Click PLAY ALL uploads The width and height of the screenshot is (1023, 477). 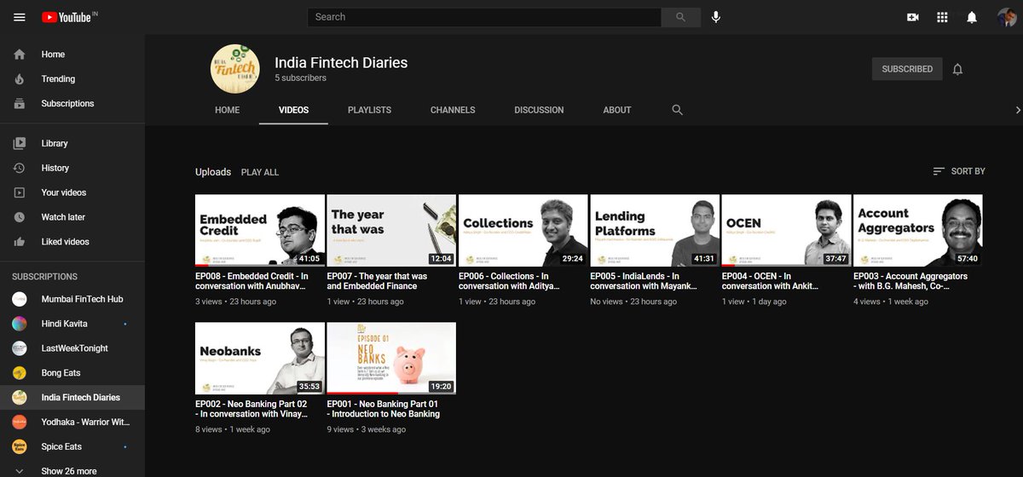tap(260, 172)
